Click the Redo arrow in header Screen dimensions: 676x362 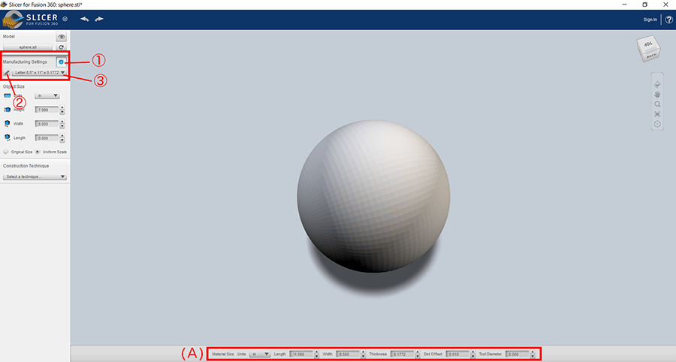(99, 19)
